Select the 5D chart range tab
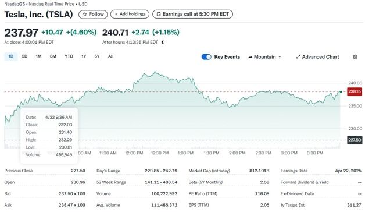Image resolution: width=365 pixels, height=212 pixels. coord(24,56)
